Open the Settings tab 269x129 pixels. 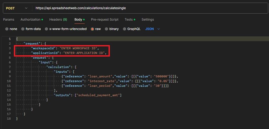[148, 20]
